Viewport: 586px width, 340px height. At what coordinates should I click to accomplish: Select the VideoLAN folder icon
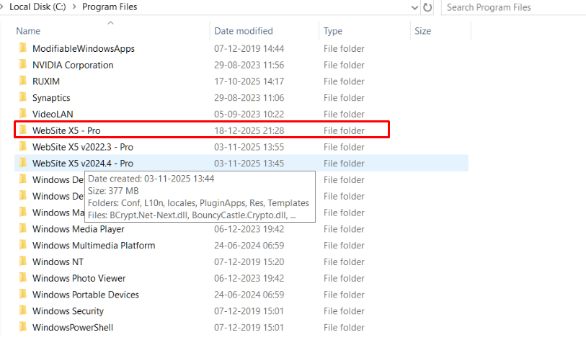22,114
